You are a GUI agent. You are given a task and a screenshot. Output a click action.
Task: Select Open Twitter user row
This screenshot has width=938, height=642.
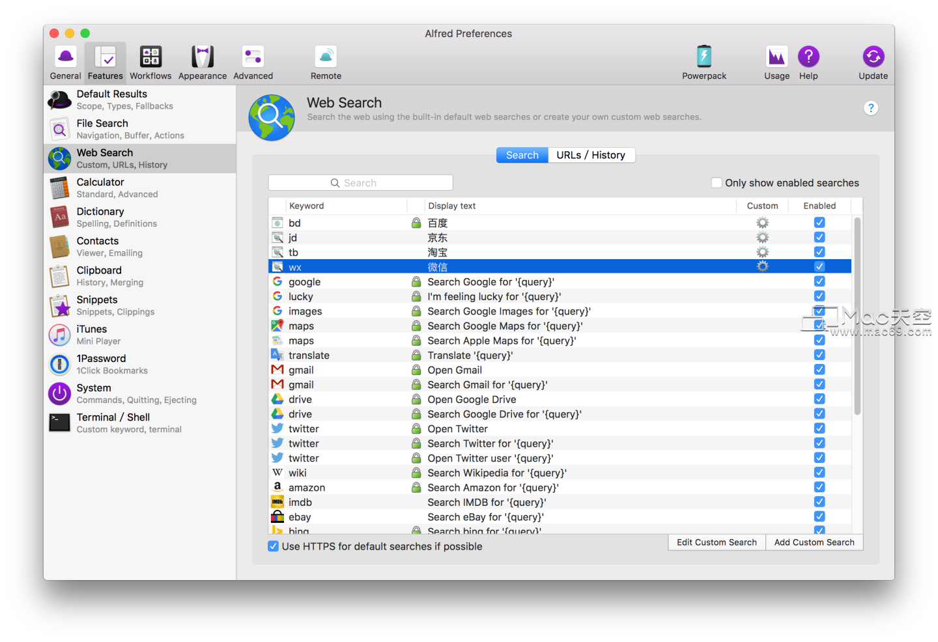[x=560, y=458]
